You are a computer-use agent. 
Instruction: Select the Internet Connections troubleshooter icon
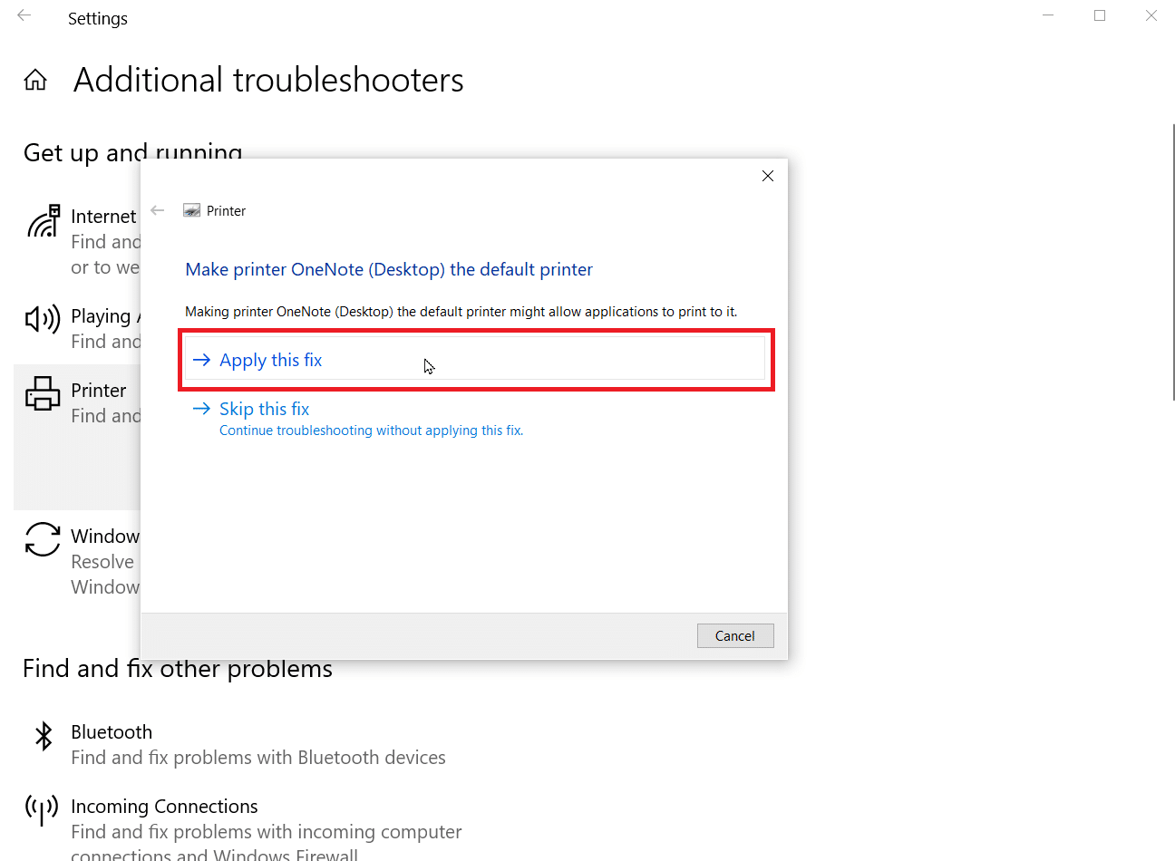click(x=44, y=221)
